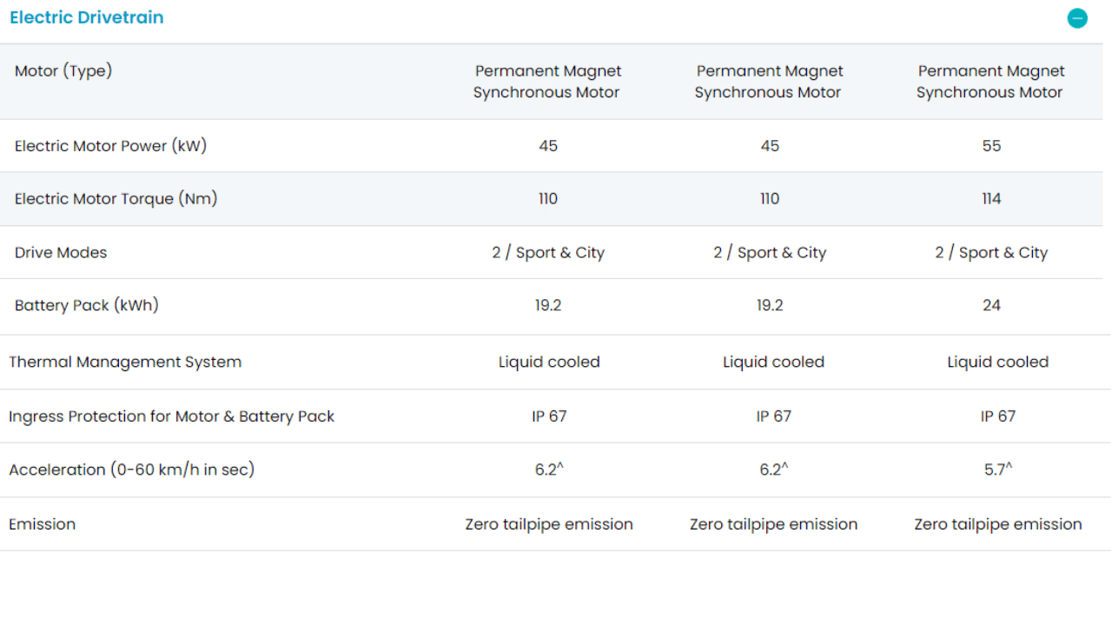1112x626 pixels.
Task: Select Ingress Protection for Motor & Battery Pack
Action: click(x=171, y=416)
